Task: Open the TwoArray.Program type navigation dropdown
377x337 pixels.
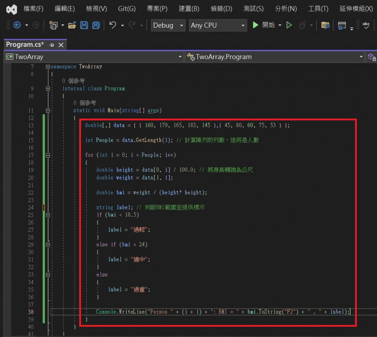Action: point(275,57)
